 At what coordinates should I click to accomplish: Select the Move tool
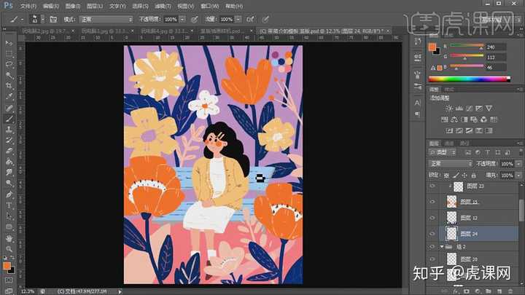coord(9,43)
